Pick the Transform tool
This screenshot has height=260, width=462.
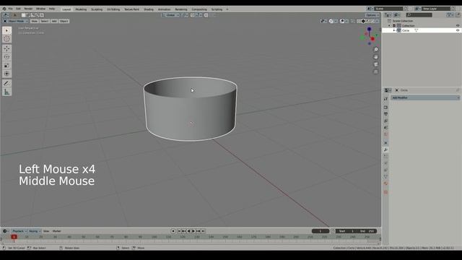pos(6,74)
